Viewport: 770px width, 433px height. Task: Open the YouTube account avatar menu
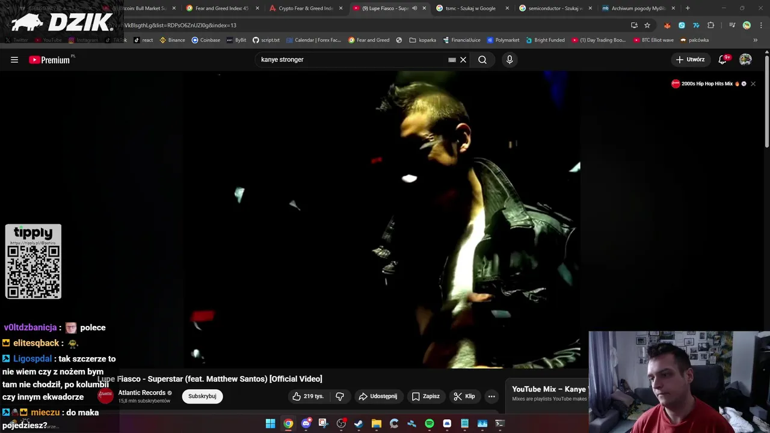point(745,60)
